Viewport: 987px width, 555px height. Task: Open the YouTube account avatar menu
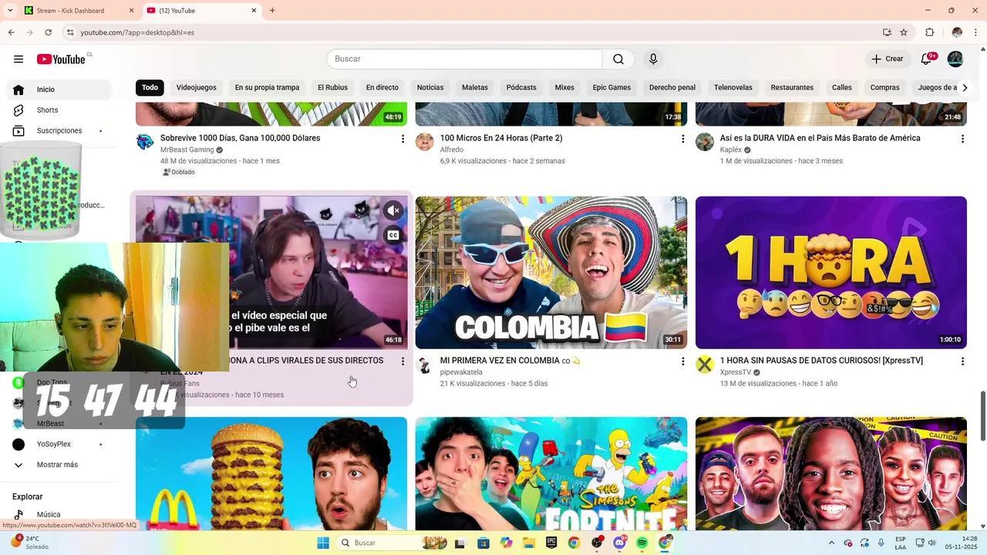click(955, 59)
